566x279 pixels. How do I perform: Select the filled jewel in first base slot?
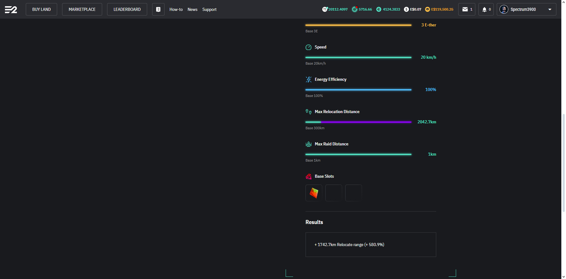[x=314, y=193]
